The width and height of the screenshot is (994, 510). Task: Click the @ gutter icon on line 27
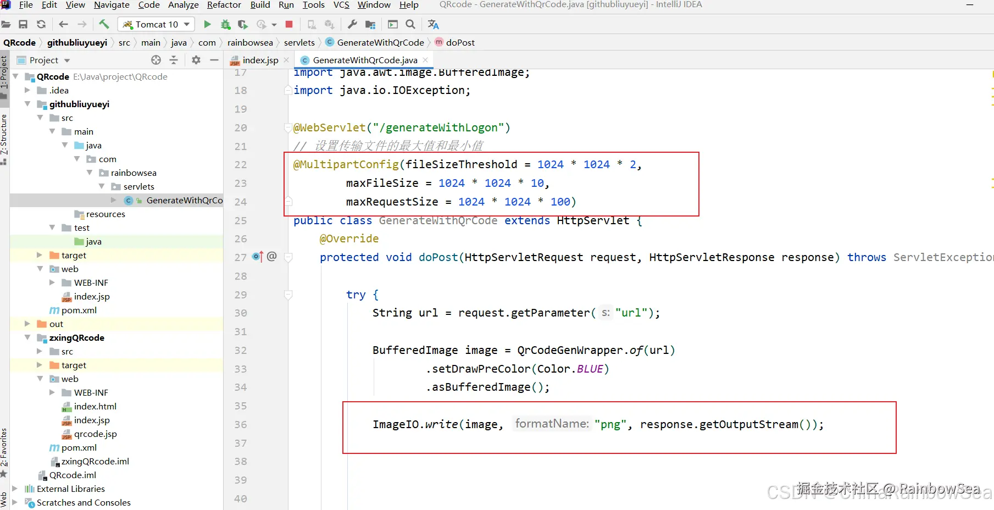[x=271, y=256]
